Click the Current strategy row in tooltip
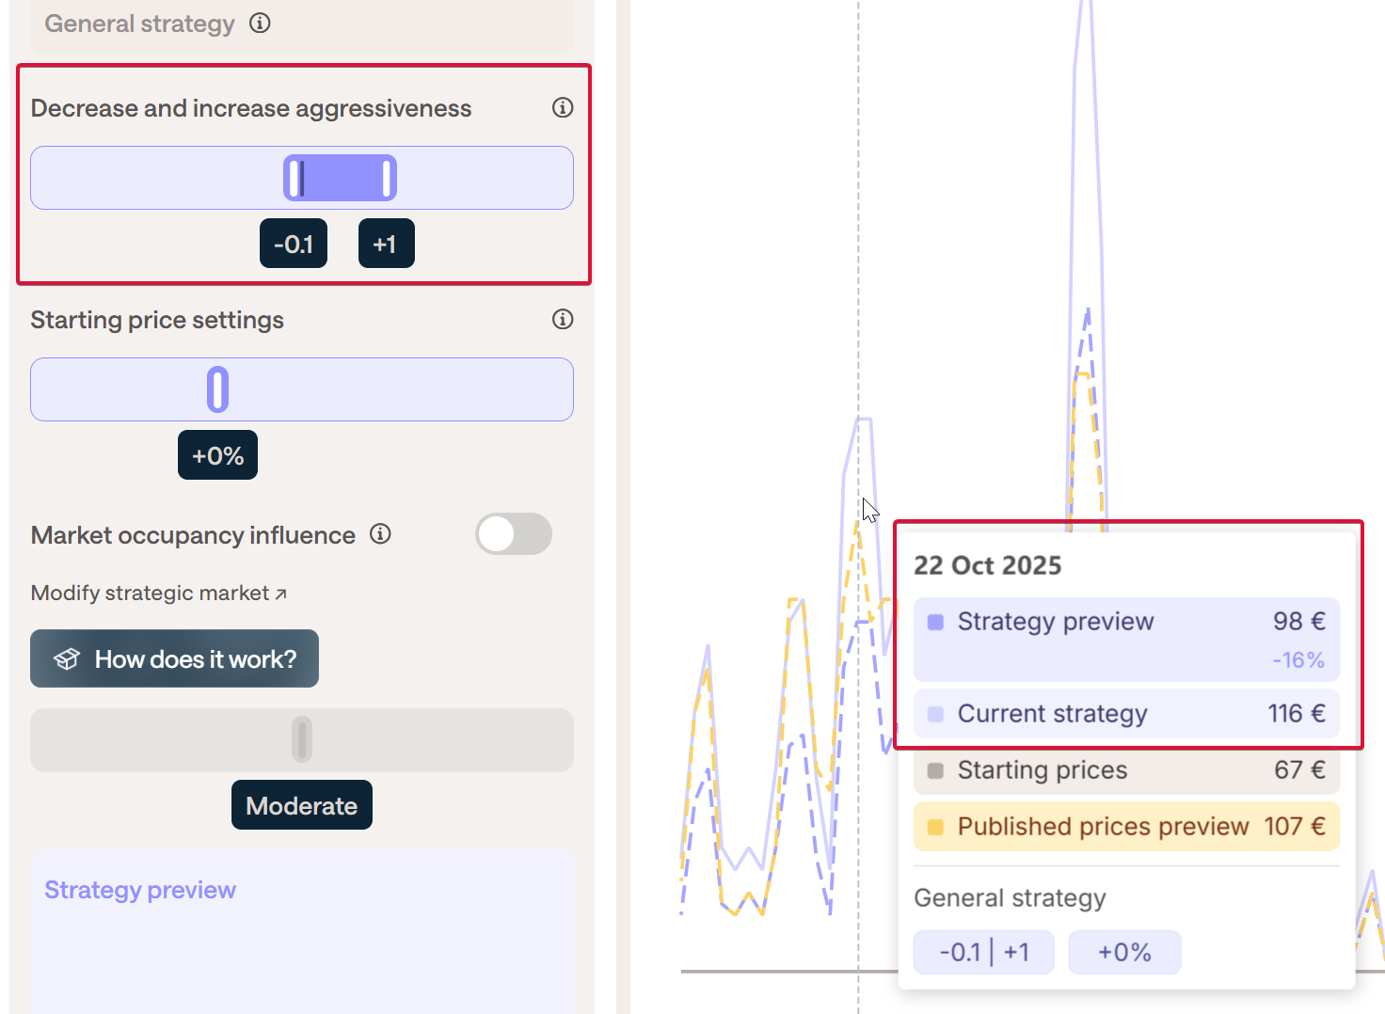The image size is (1385, 1014). pos(1126,714)
